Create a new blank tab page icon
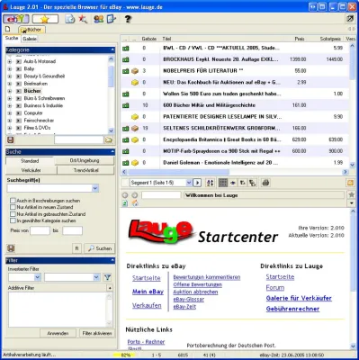This screenshot has height=360, width=359. click(x=8, y=29)
